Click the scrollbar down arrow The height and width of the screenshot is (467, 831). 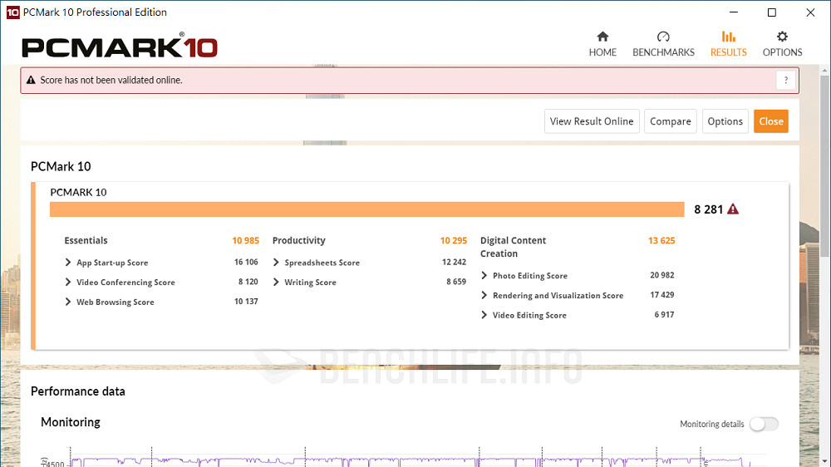(824, 462)
